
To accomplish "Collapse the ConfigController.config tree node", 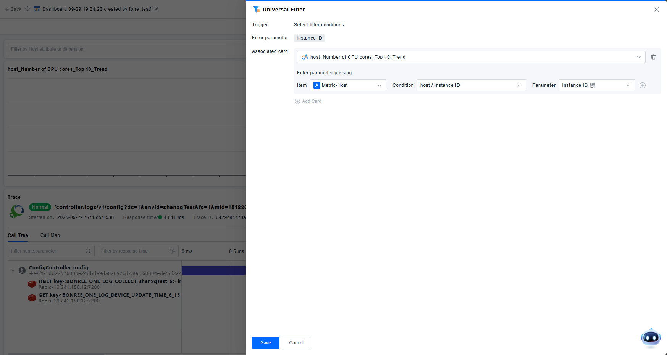I will [x=13, y=270].
